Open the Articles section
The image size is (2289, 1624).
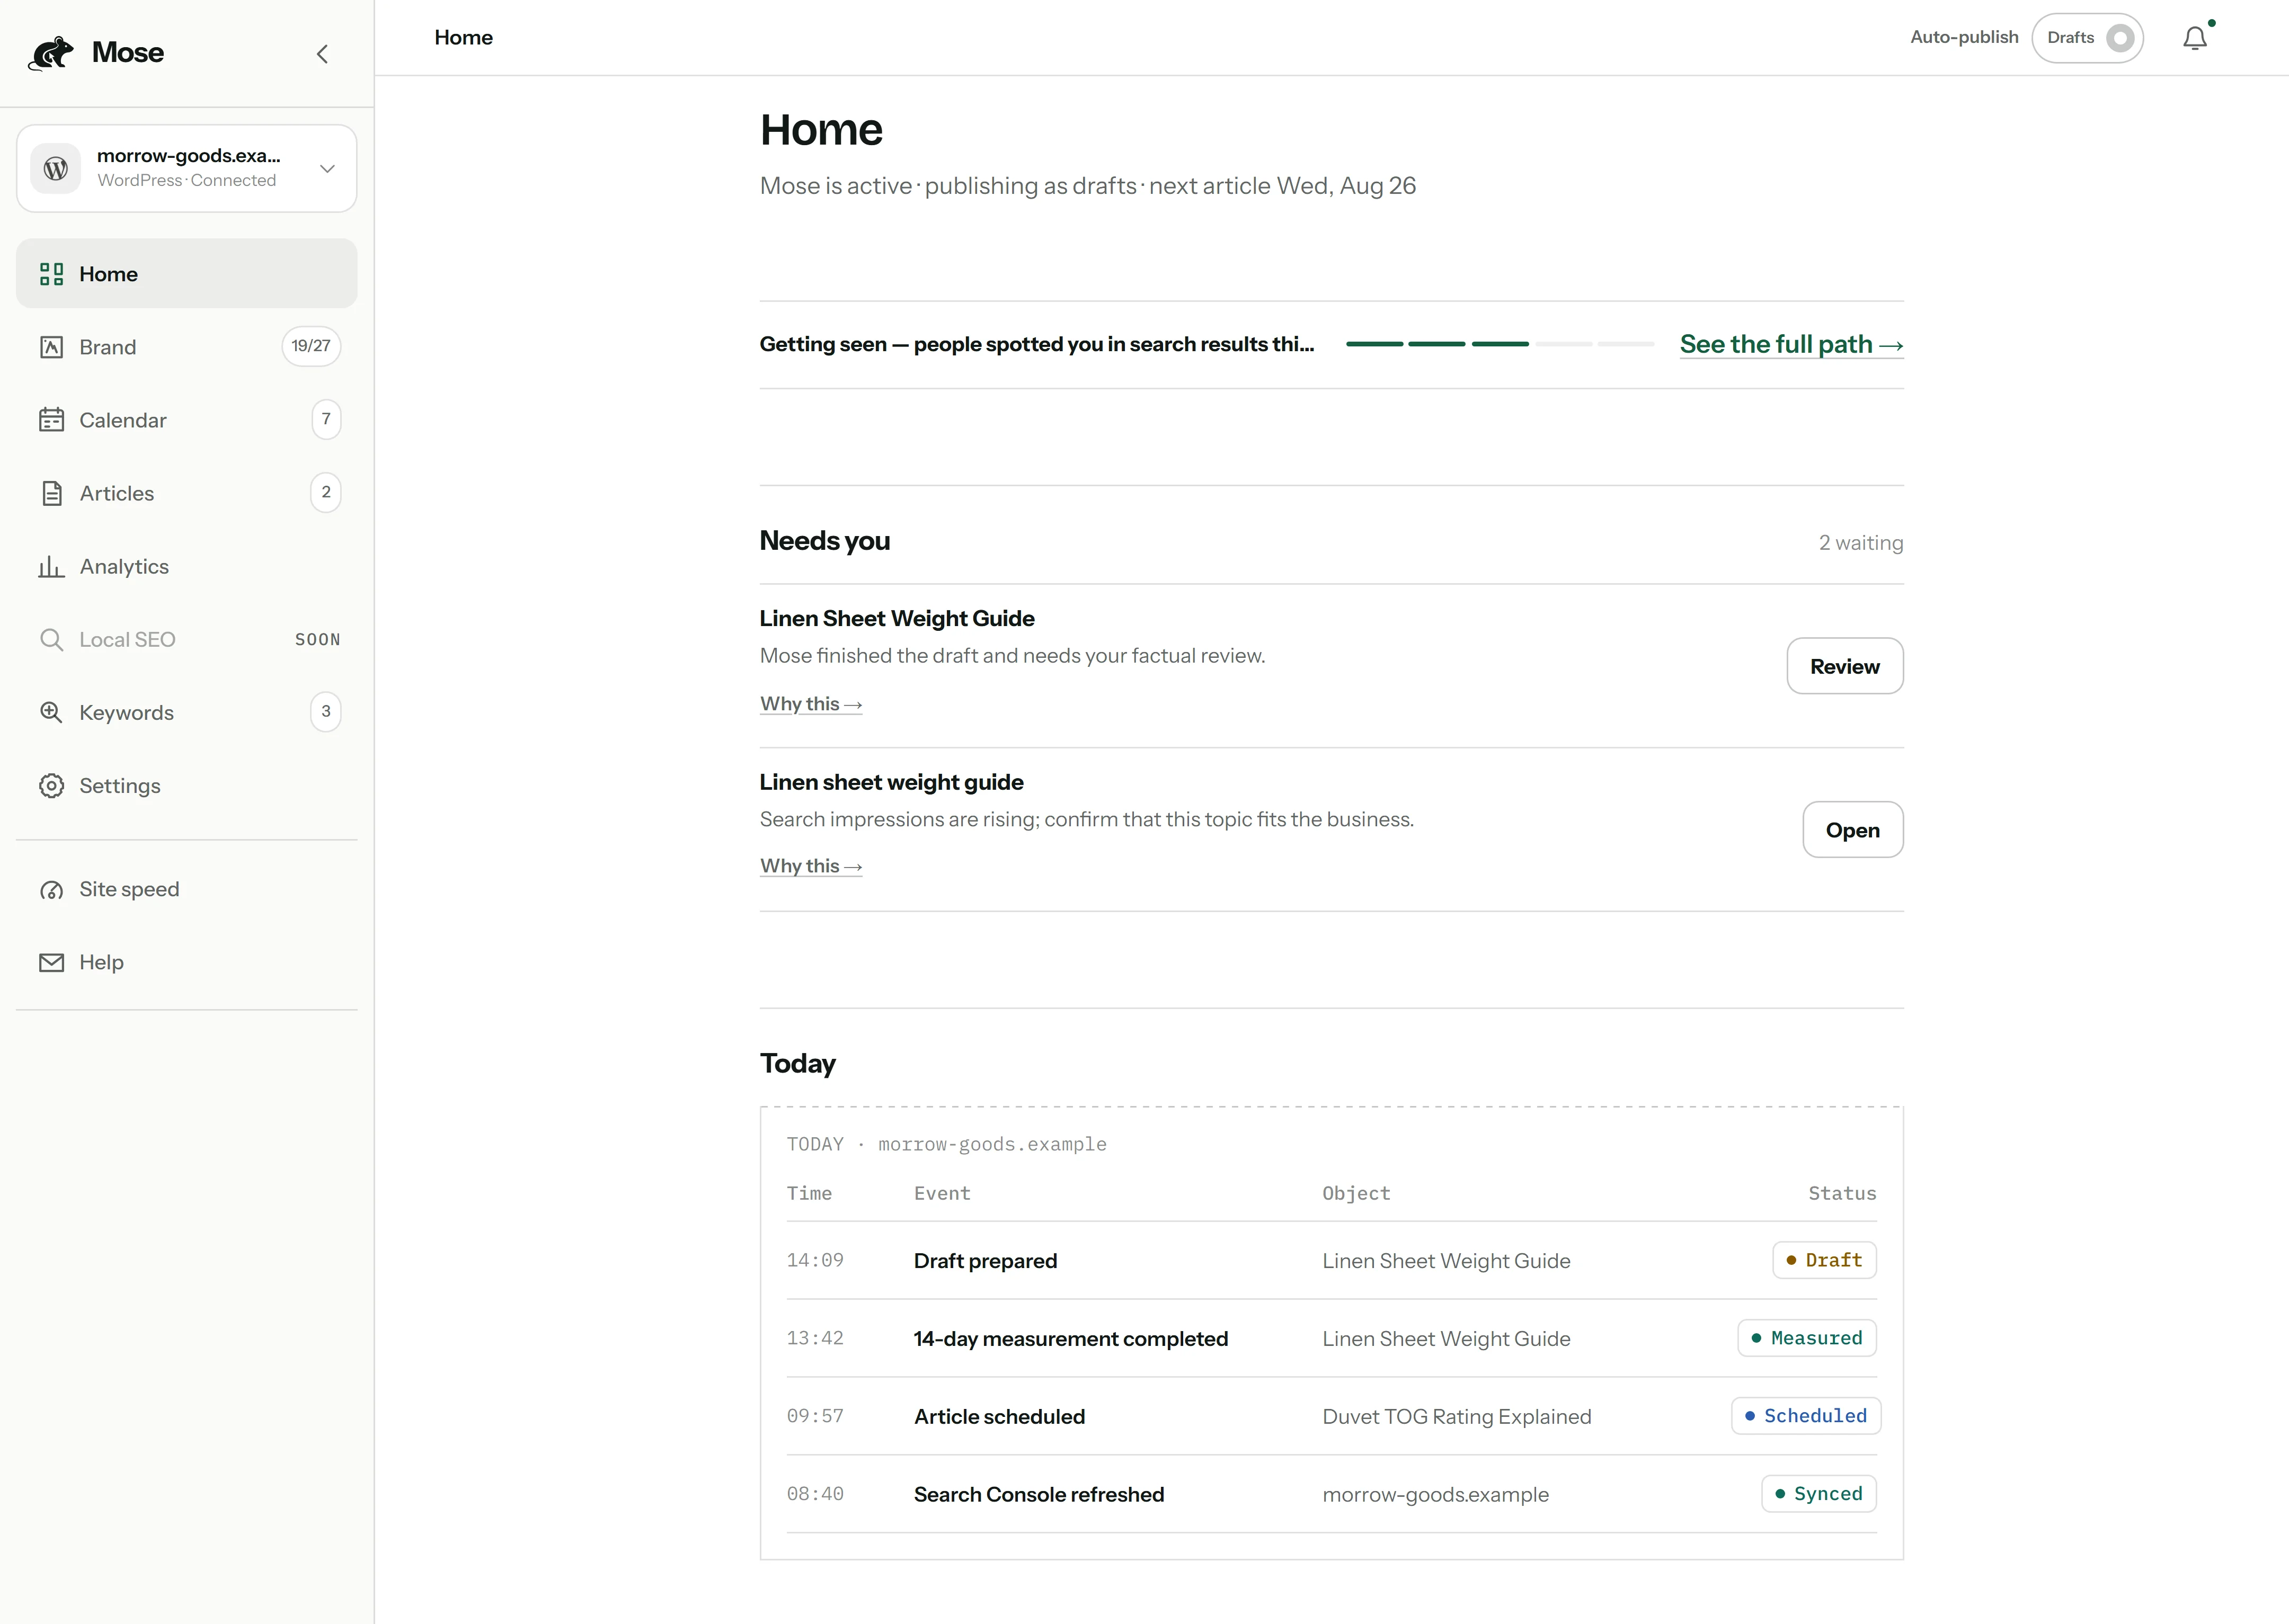(187, 493)
